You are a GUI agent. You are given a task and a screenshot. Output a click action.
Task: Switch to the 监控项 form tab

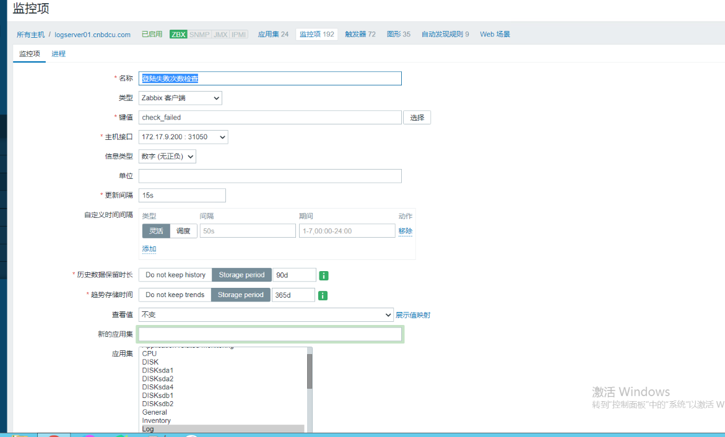30,54
